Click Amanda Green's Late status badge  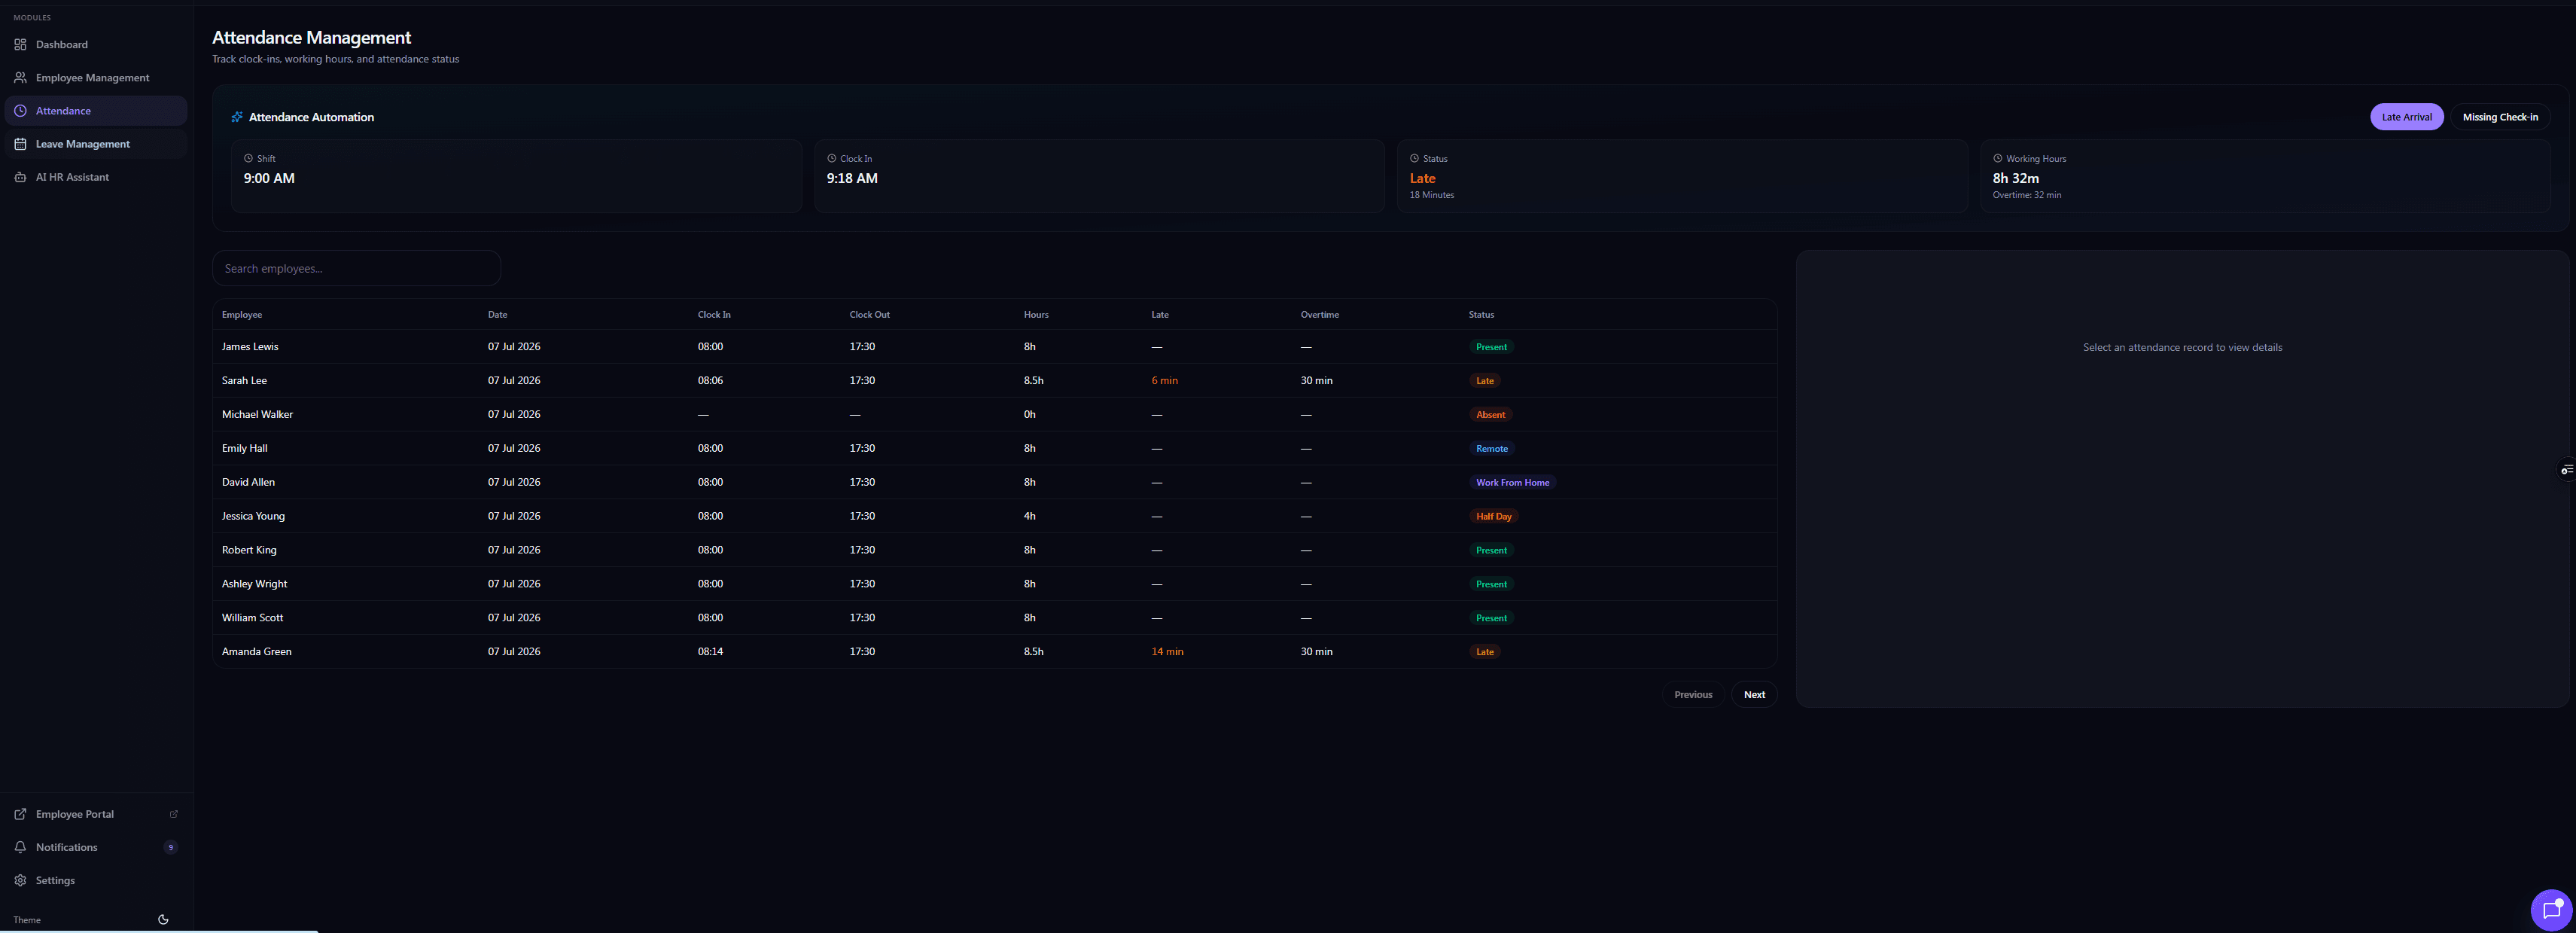coord(1485,652)
